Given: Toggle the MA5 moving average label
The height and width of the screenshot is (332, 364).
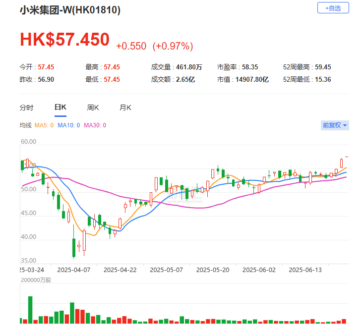Looking at the screenshot, I should click(43, 125).
